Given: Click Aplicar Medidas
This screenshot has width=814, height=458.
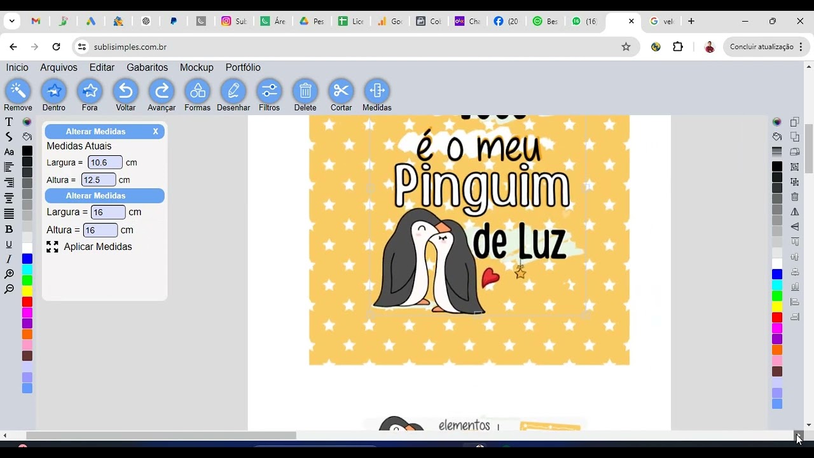Looking at the screenshot, I should (x=89, y=247).
